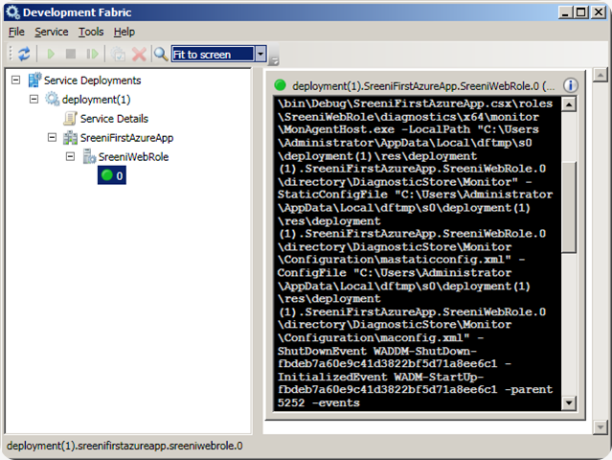The height and width of the screenshot is (460, 612).
Task: Click outer pane scrollbar up arrow
Action: [x=601, y=75]
